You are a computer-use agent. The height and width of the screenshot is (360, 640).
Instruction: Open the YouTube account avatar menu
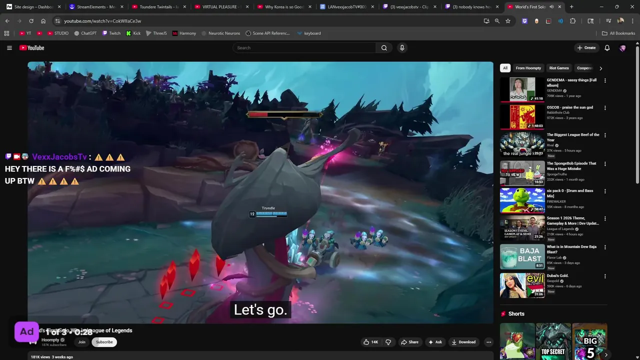coord(622,48)
